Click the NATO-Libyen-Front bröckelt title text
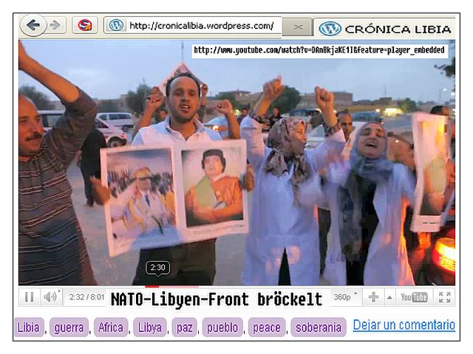Screen dimensions: 473x354 click(x=217, y=299)
